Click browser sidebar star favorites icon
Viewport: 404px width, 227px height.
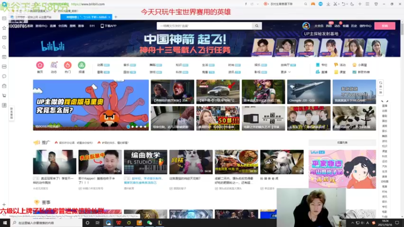coord(4,28)
